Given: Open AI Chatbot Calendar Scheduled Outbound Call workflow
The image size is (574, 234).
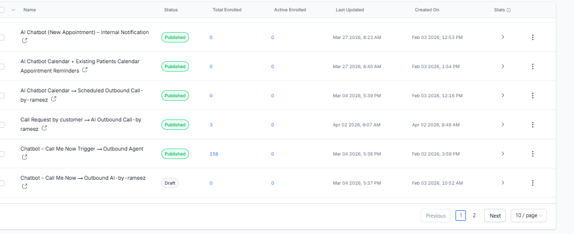Looking at the screenshot, I should pos(81,95).
